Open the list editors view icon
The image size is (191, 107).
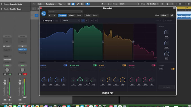[69, 4]
